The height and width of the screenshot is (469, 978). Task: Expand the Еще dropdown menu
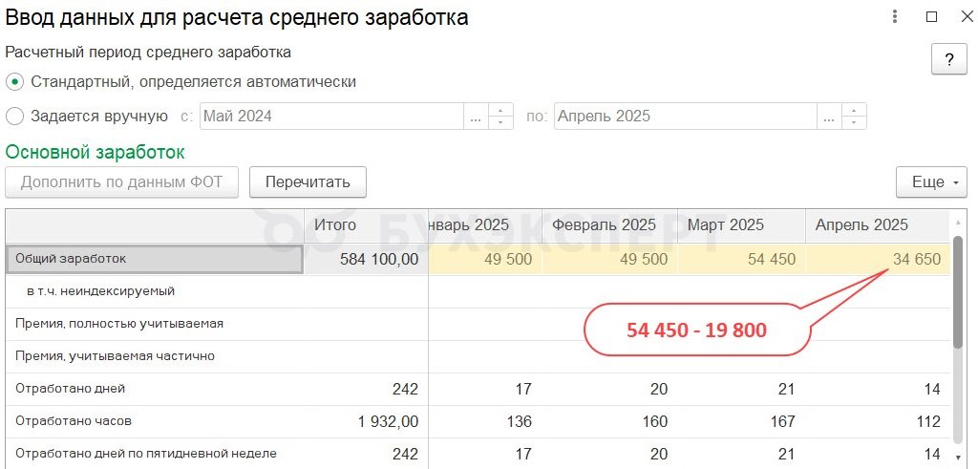[x=931, y=182]
